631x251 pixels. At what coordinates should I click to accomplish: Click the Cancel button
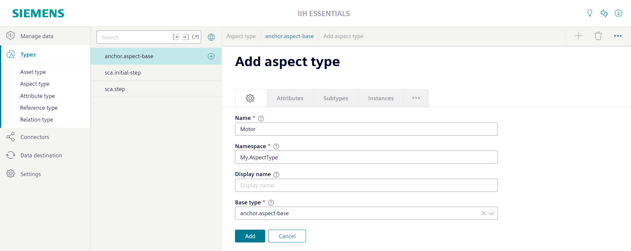click(x=287, y=236)
